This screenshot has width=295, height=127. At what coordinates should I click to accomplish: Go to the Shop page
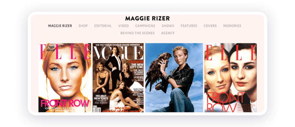coord(83,26)
